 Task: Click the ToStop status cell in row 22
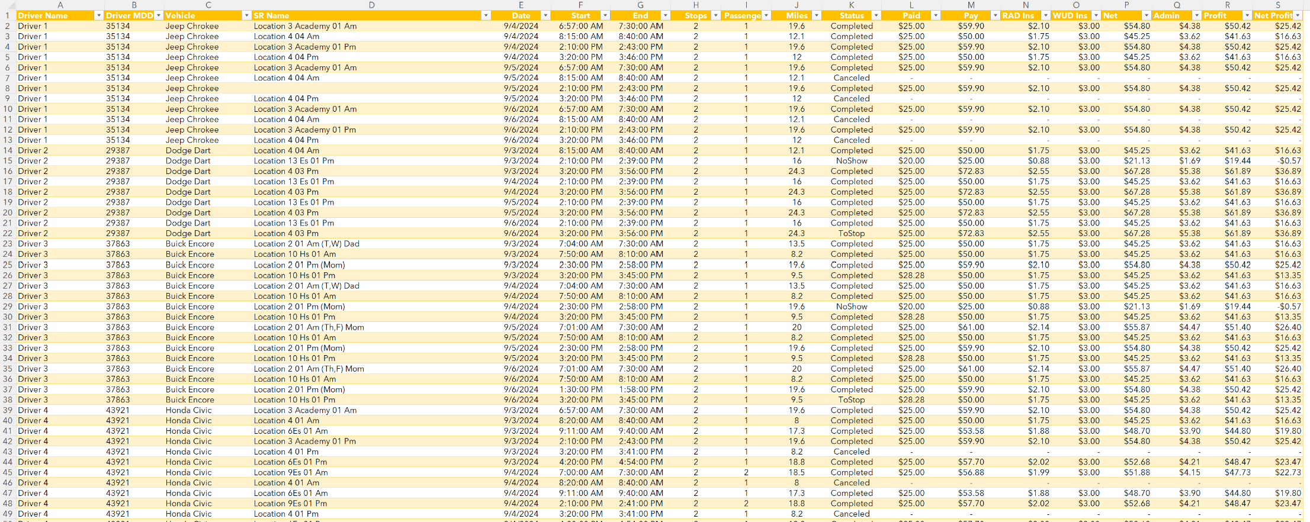pos(852,233)
